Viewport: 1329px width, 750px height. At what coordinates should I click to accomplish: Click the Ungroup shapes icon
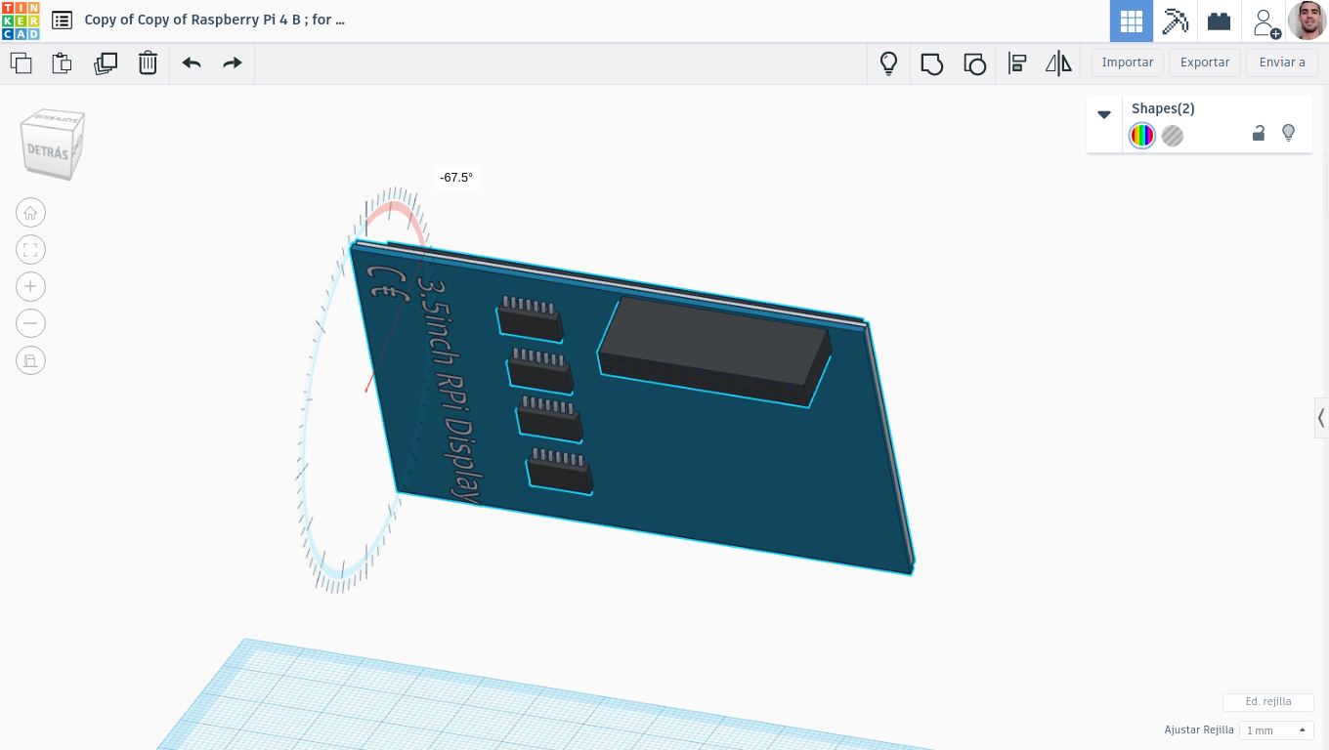click(x=974, y=64)
